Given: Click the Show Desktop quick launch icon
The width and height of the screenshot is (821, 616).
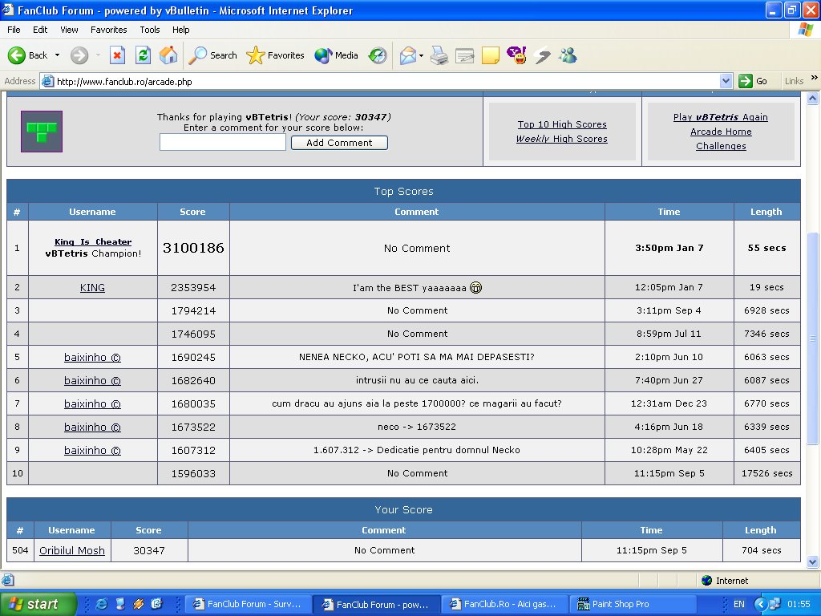Looking at the screenshot, I should (120, 604).
